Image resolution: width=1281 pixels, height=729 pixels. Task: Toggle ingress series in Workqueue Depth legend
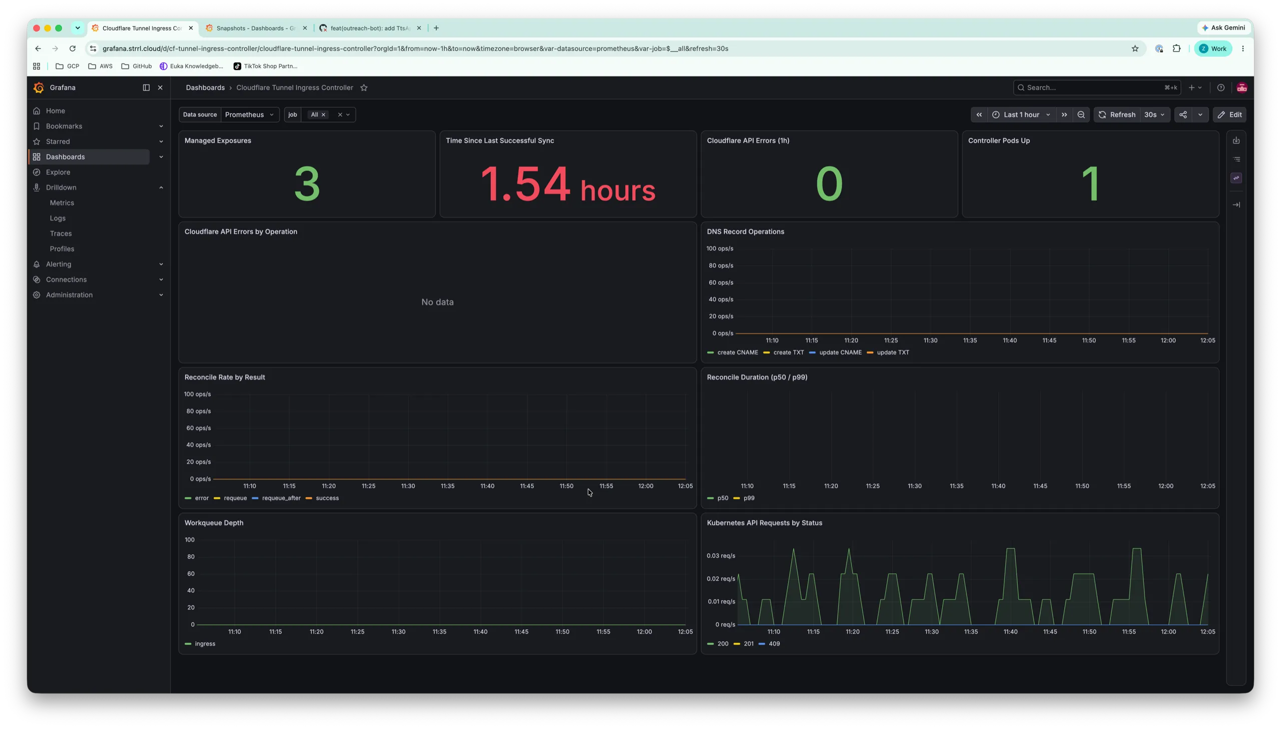click(x=205, y=644)
